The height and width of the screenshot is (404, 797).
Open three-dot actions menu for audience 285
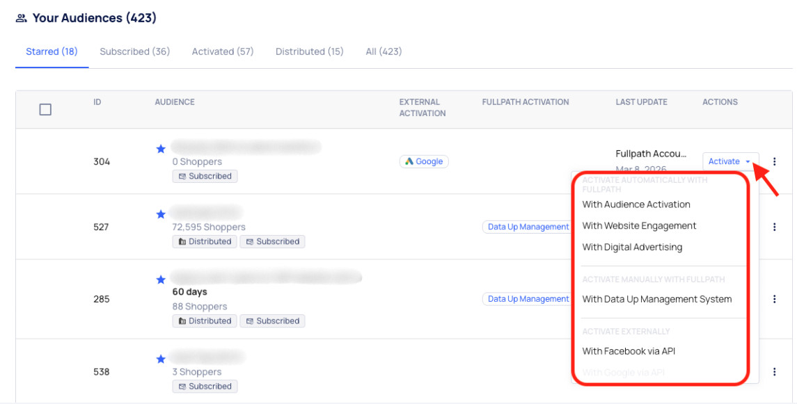pyautogui.click(x=774, y=299)
